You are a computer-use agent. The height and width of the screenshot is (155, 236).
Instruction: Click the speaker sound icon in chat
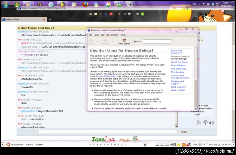(211, 123)
